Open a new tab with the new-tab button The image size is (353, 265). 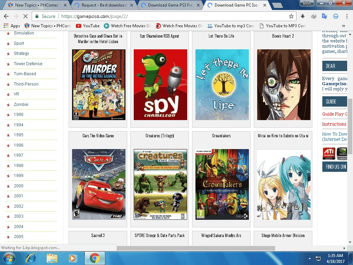[278, 5]
